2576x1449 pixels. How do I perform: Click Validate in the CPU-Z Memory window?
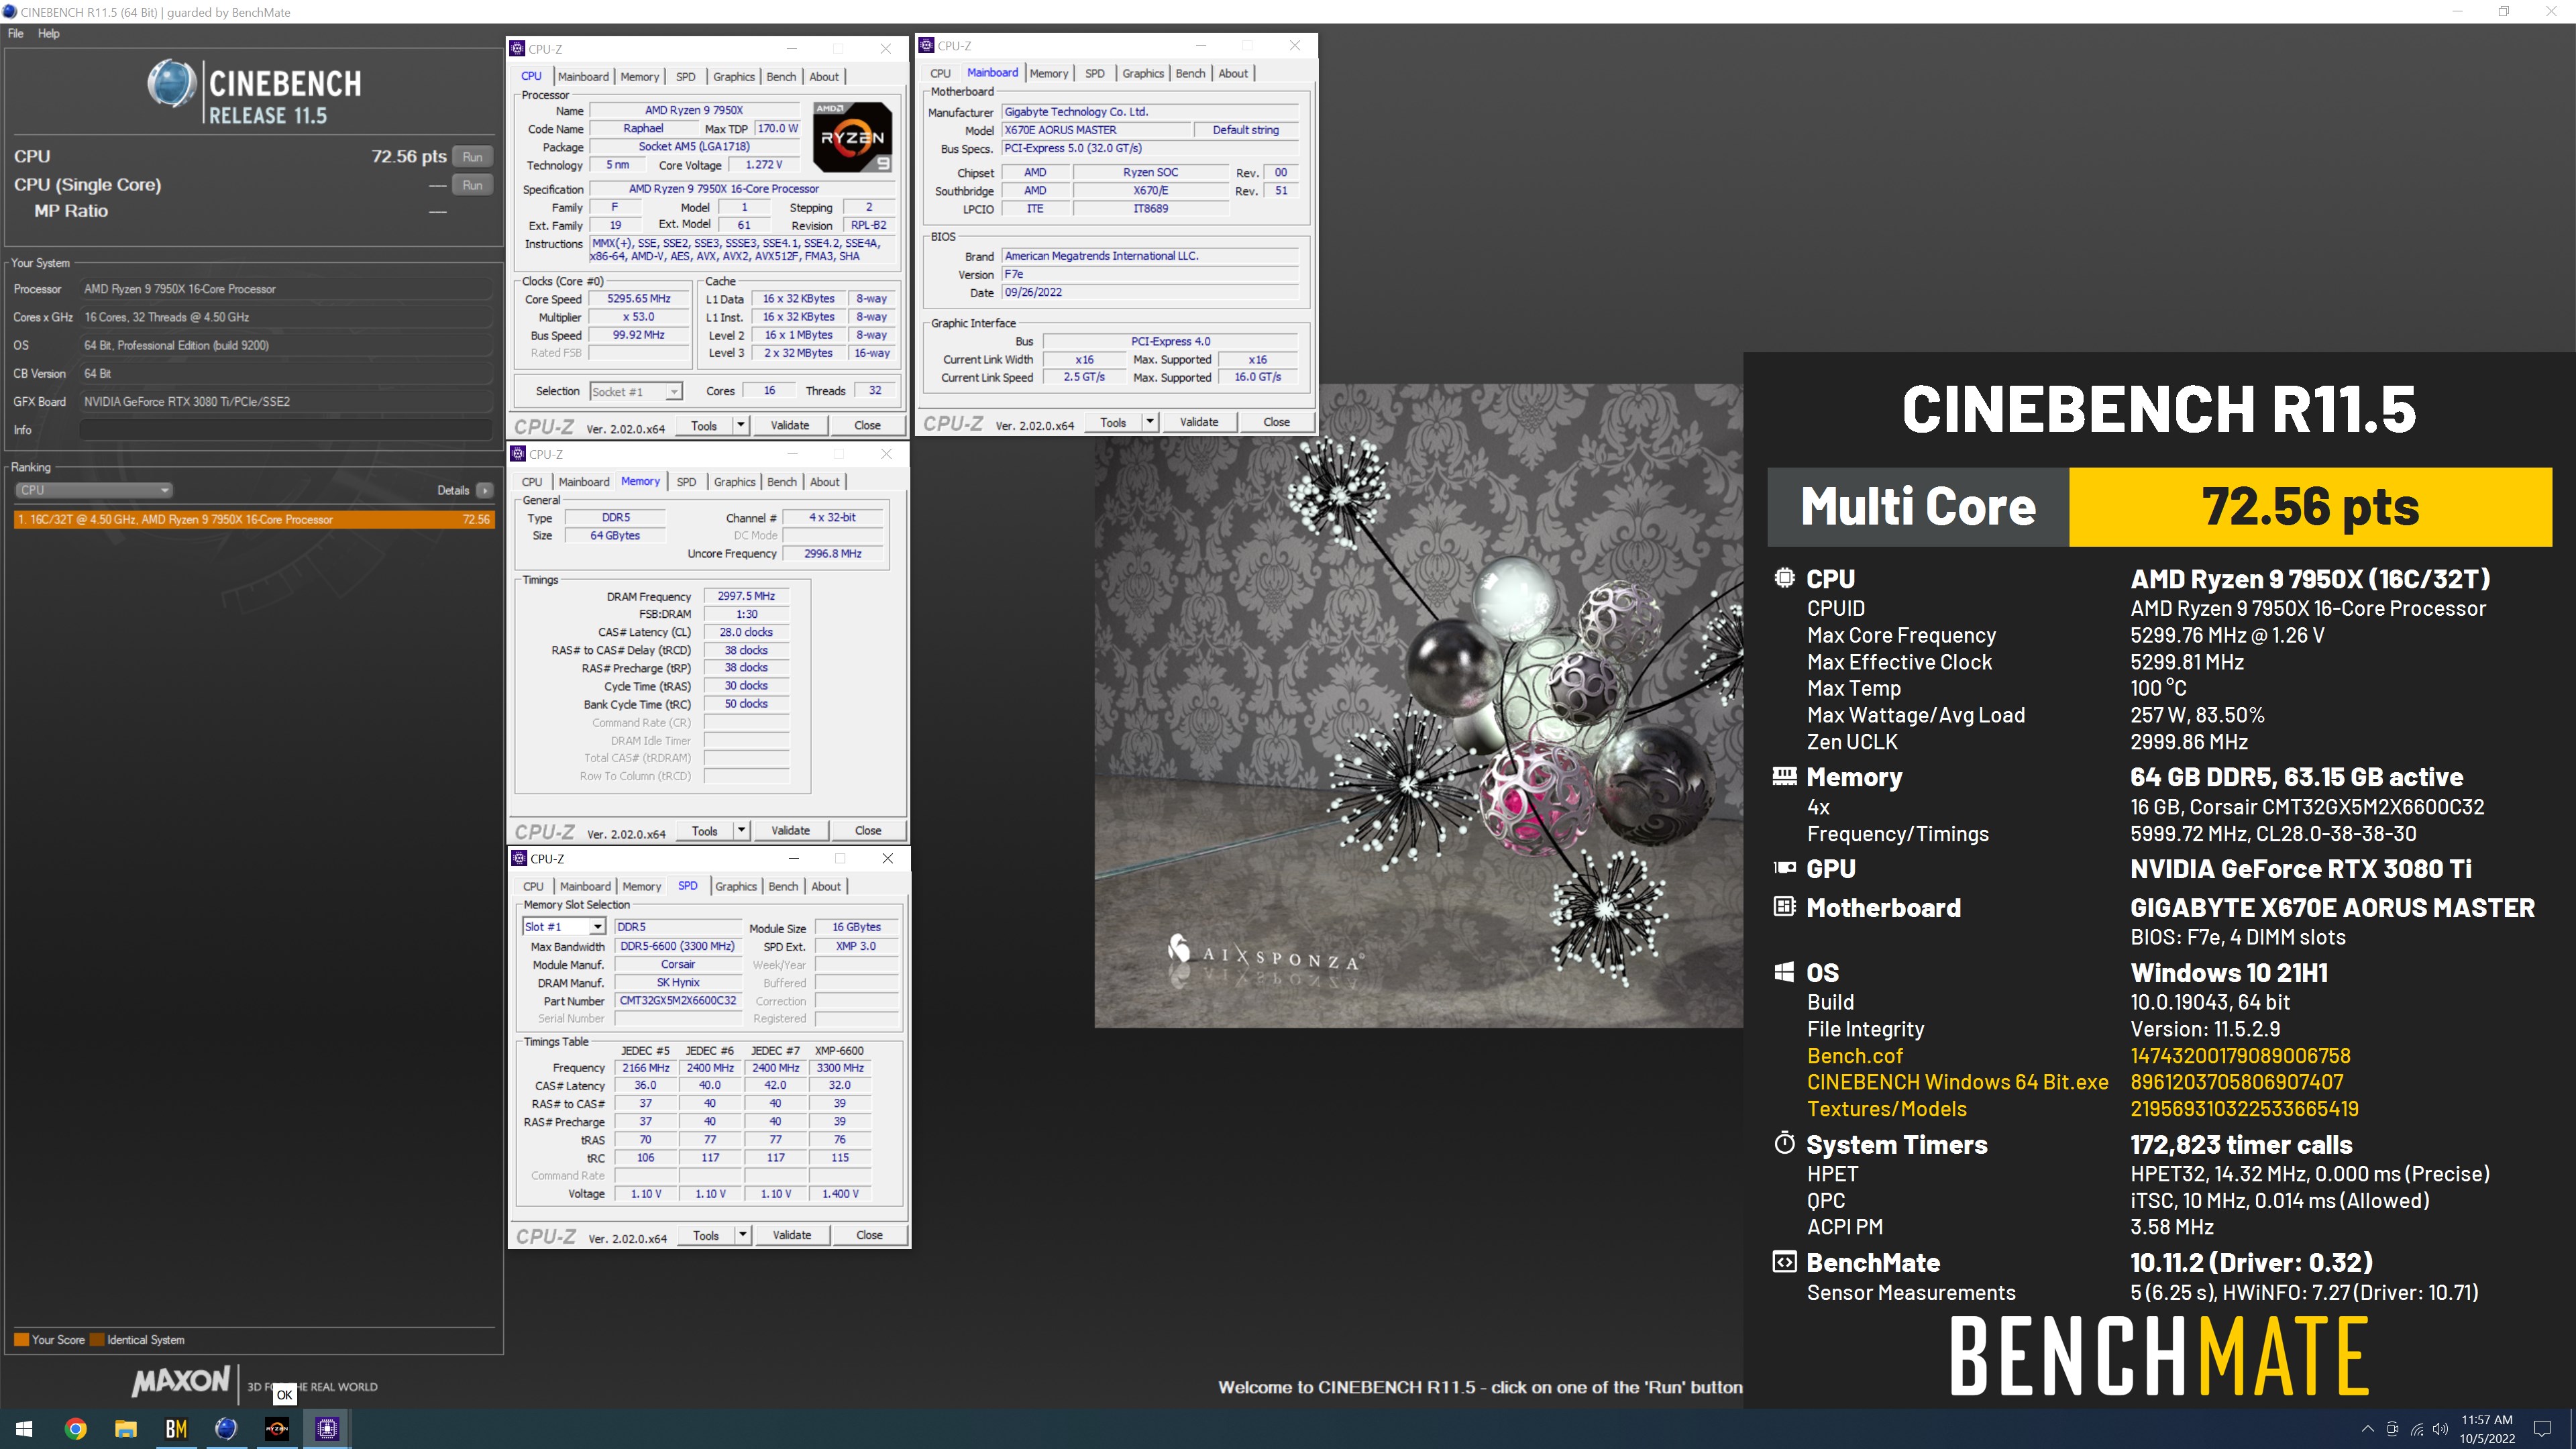[790, 830]
